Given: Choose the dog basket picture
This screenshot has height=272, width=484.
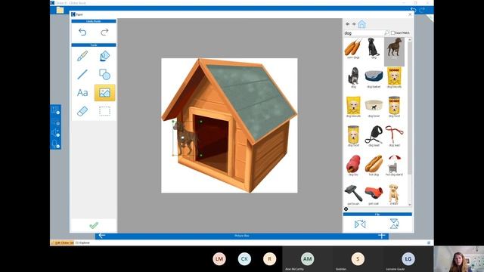Looking at the screenshot, I should click(x=374, y=79).
